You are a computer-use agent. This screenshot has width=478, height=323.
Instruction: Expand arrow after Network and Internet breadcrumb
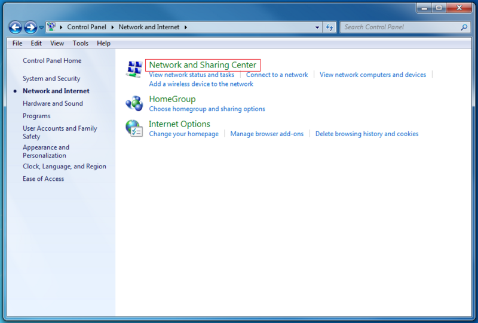click(186, 27)
